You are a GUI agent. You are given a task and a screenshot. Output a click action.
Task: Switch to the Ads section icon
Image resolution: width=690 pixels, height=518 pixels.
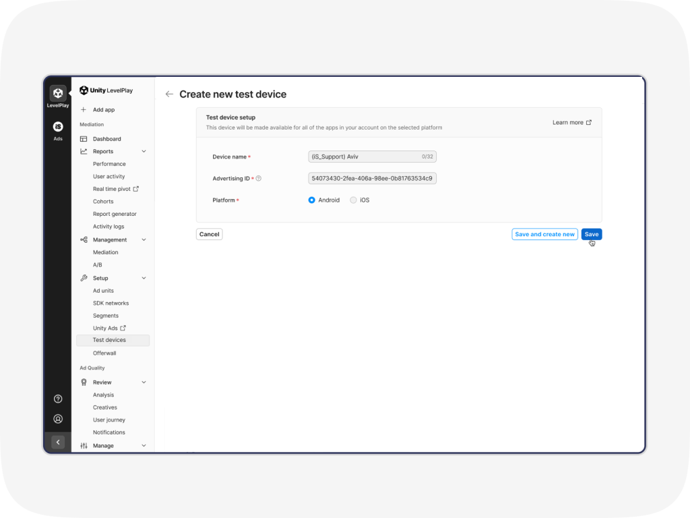(57, 125)
